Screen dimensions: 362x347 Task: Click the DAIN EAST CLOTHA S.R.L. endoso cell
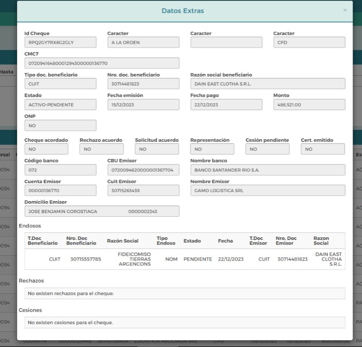pos(328,259)
